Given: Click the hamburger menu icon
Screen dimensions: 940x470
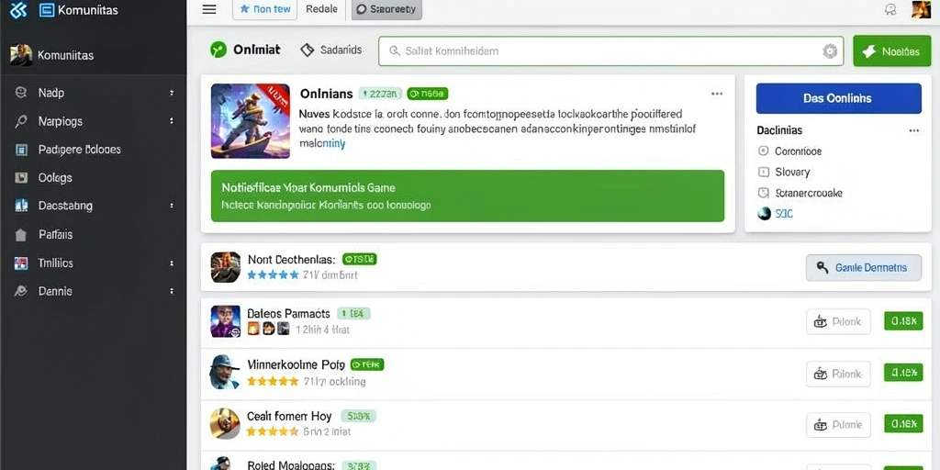Looking at the screenshot, I should [x=209, y=9].
